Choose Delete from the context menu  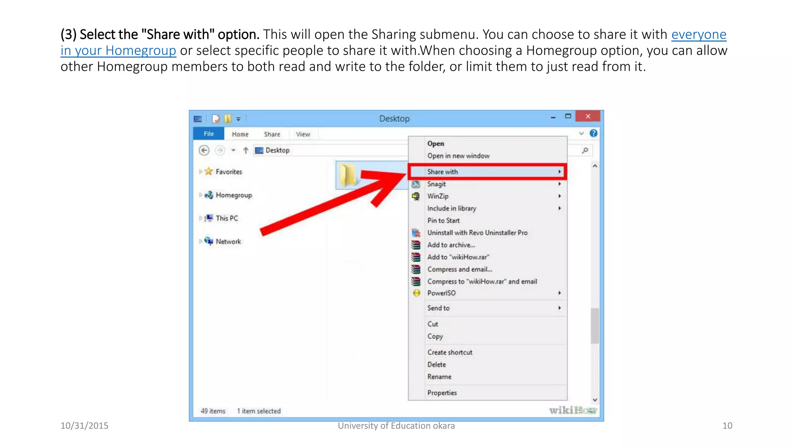pyautogui.click(x=487, y=365)
